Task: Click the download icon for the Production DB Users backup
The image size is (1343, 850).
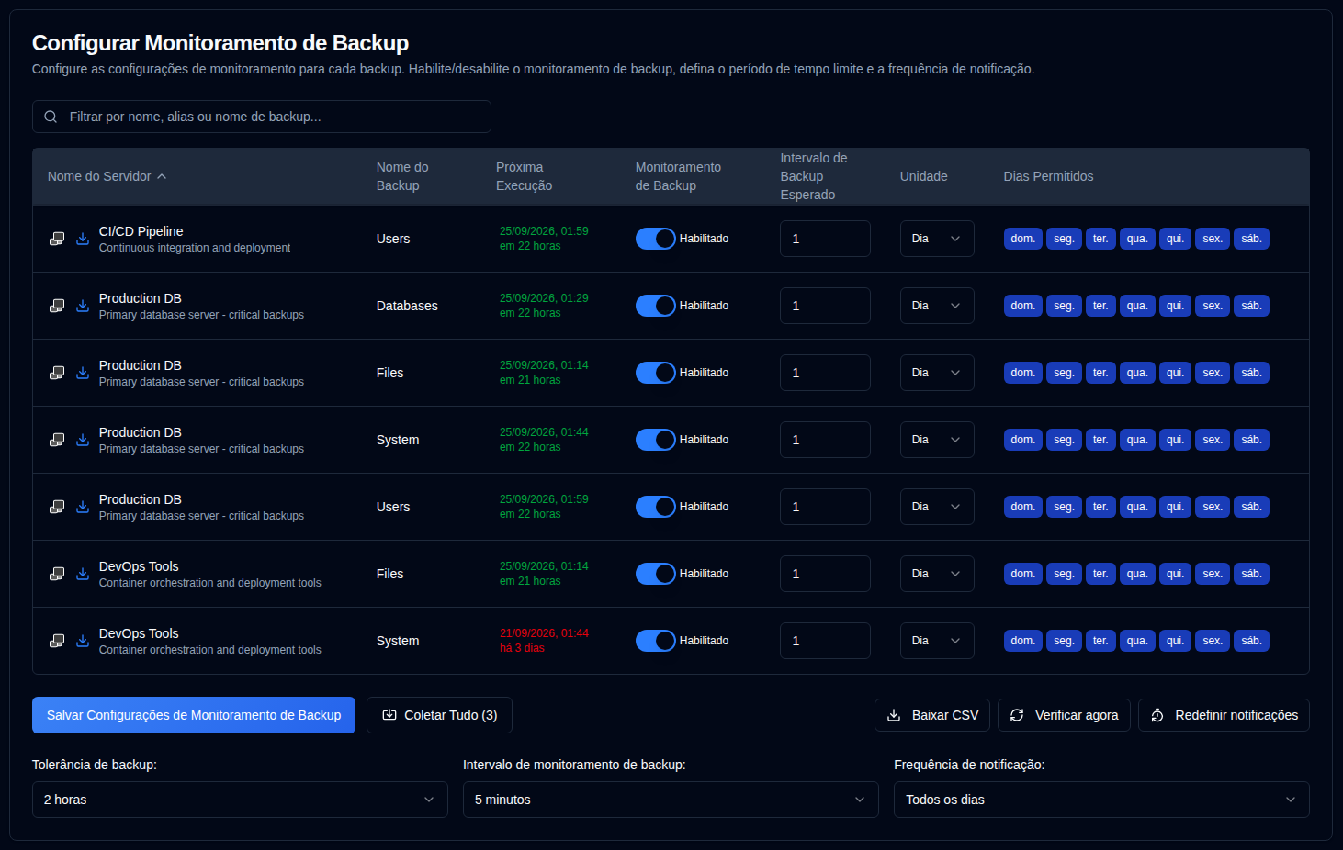Action: (x=83, y=507)
